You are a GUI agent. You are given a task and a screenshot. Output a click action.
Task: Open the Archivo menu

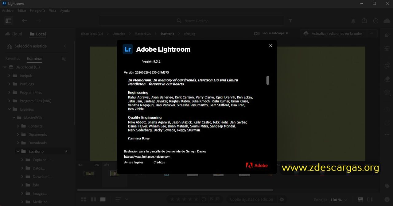coord(8,11)
